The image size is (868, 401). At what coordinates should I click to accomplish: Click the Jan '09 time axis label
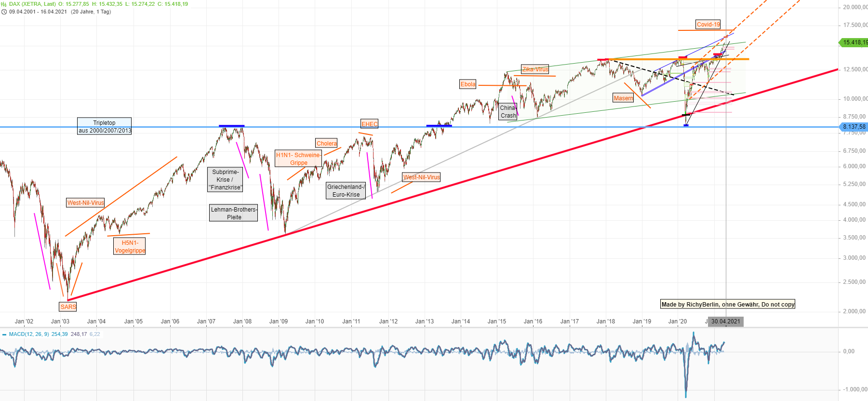coord(279,321)
